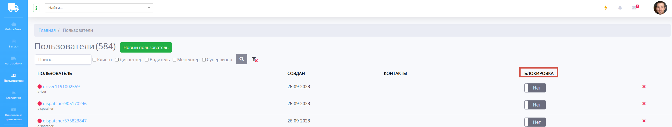Click the magnifier search button
Image resolution: width=672 pixels, height=127 pixels.
pos(241,59)
